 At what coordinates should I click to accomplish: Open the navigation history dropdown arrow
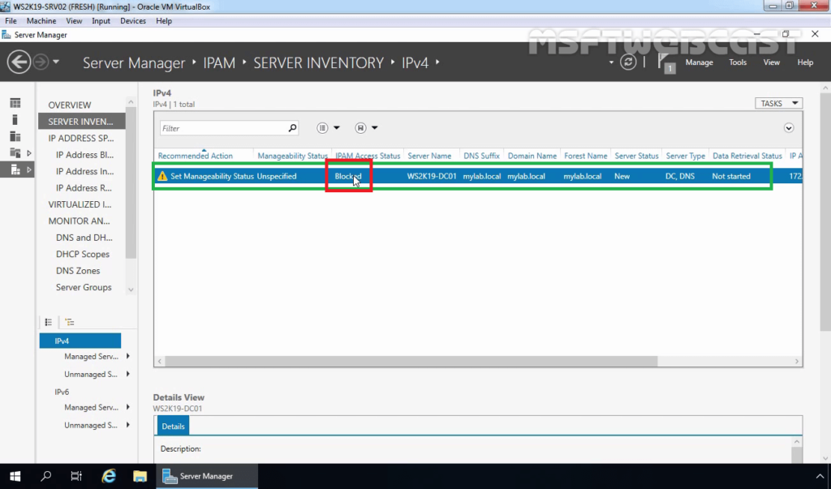point(56,62)
